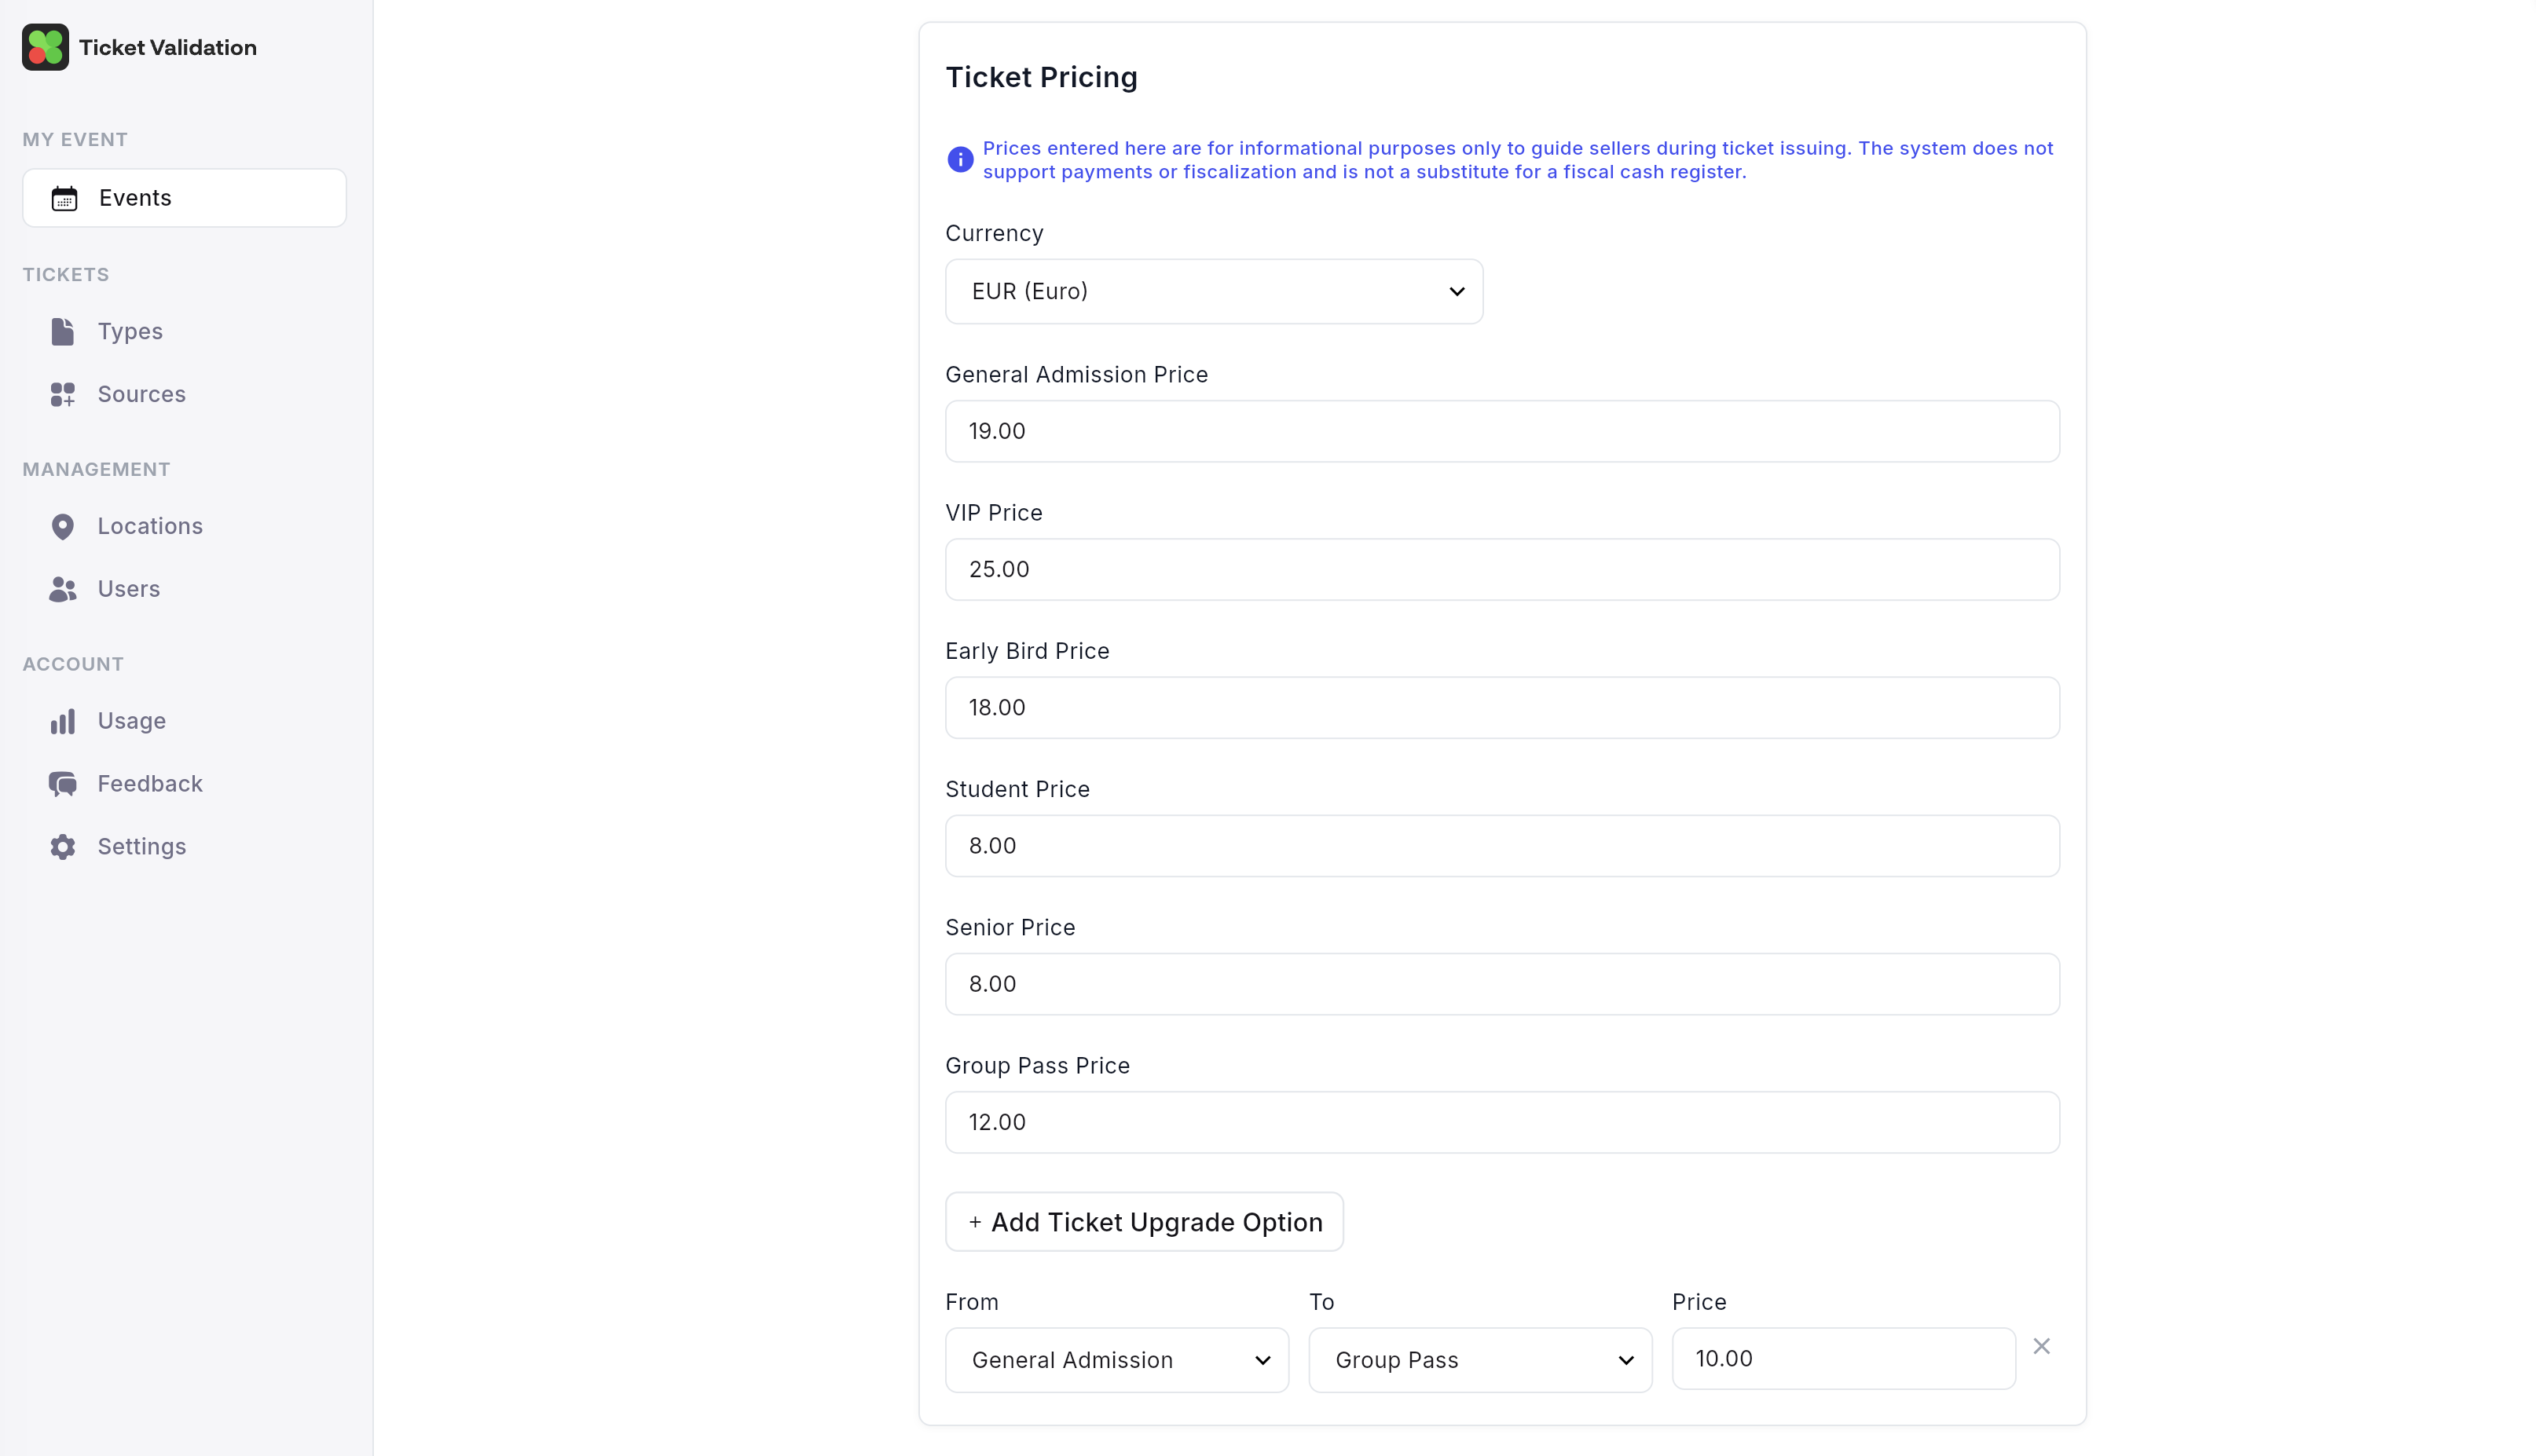Image resolution: width=2536 pixels, height=1456 pixels.
Task: Click the Ticket Validation clover logo
Action: coord(45,47)
